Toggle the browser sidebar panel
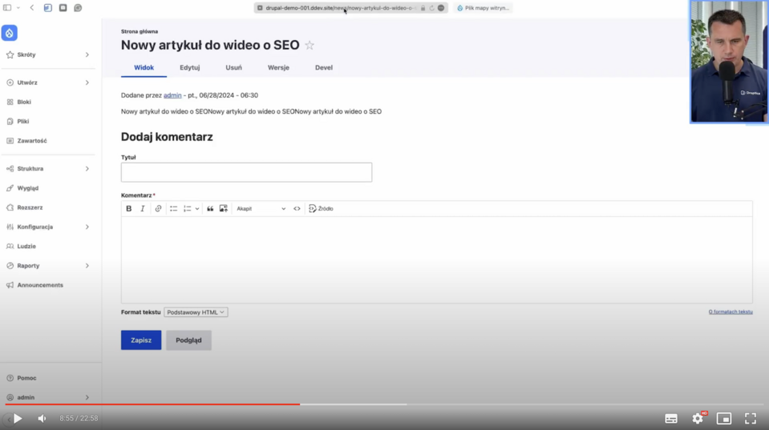This screenshot has height=430, width=769. [7, 8]
